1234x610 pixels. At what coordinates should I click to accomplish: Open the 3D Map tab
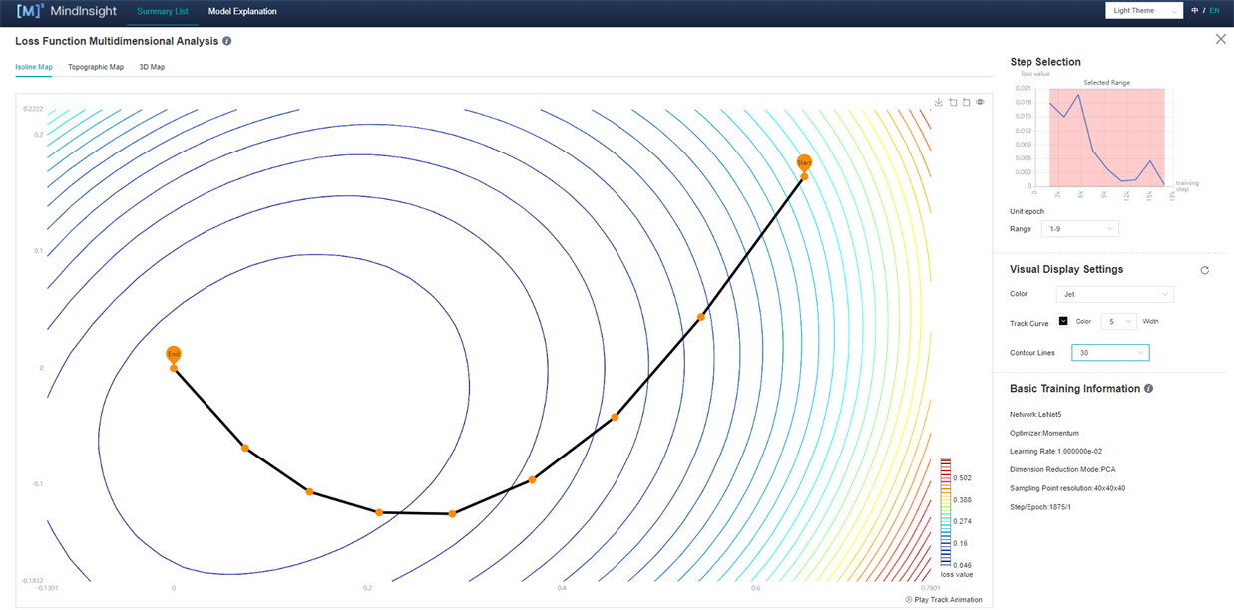point(152,67)
